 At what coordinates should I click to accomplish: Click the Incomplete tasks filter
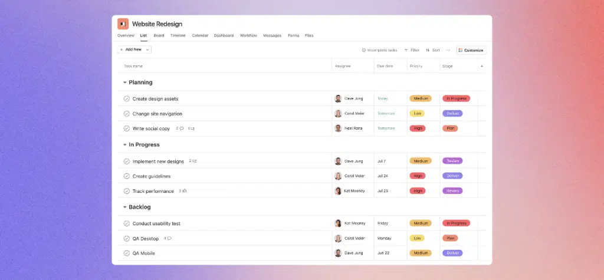tap(379, 50)
